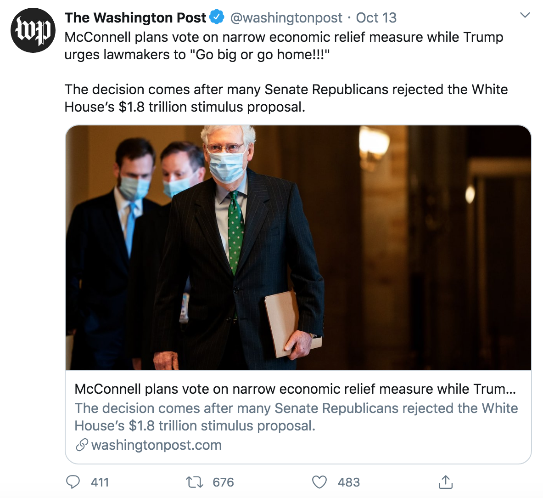Reply using the speech bubble icon
The height and width of the screenshot is (498, 543).
coord(73,482)
